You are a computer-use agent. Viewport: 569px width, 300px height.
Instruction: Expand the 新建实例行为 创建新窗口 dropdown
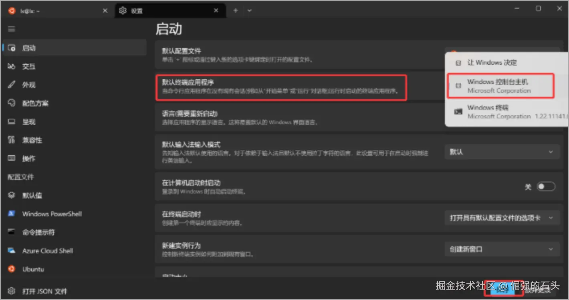502,249
